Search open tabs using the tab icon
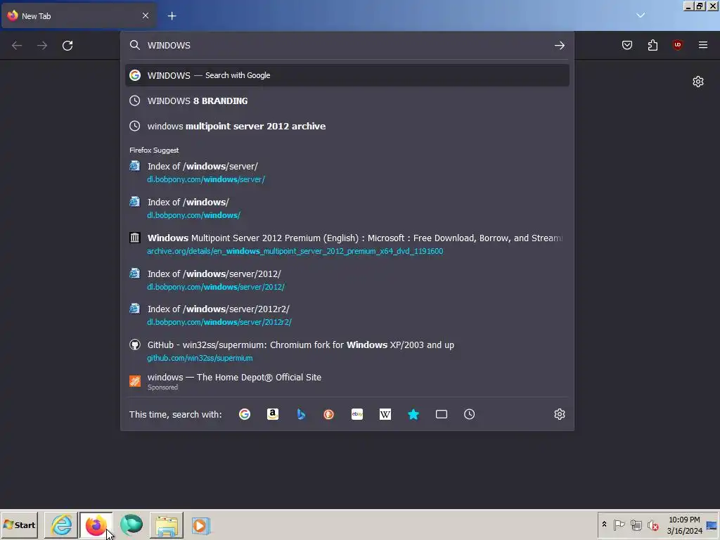720x540 pixels. click(x=442, y=414)
